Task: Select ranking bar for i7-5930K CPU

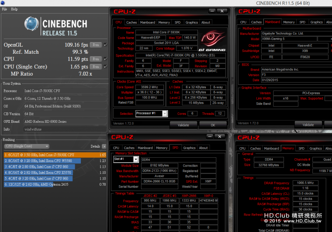Action: coord(55,155)
